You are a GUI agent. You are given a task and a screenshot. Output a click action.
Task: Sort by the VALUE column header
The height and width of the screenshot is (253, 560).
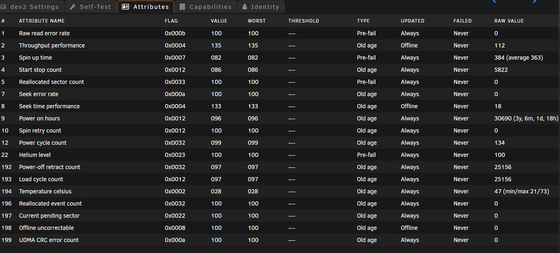219,21
